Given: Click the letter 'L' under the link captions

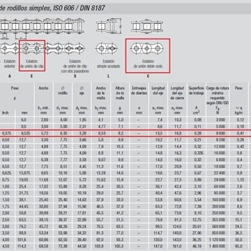Looking at the screenshot, I should (x=108, y=76).
